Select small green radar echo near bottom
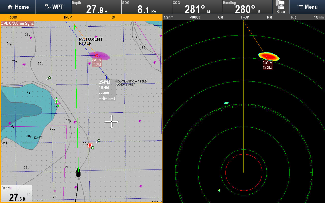Screen dimensions: 325x203 (219, 190)
